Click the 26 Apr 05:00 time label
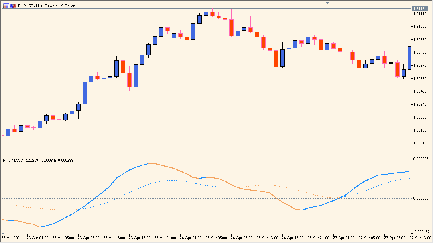The height and width of the screenshot is (243, 433). pos(216,237)
